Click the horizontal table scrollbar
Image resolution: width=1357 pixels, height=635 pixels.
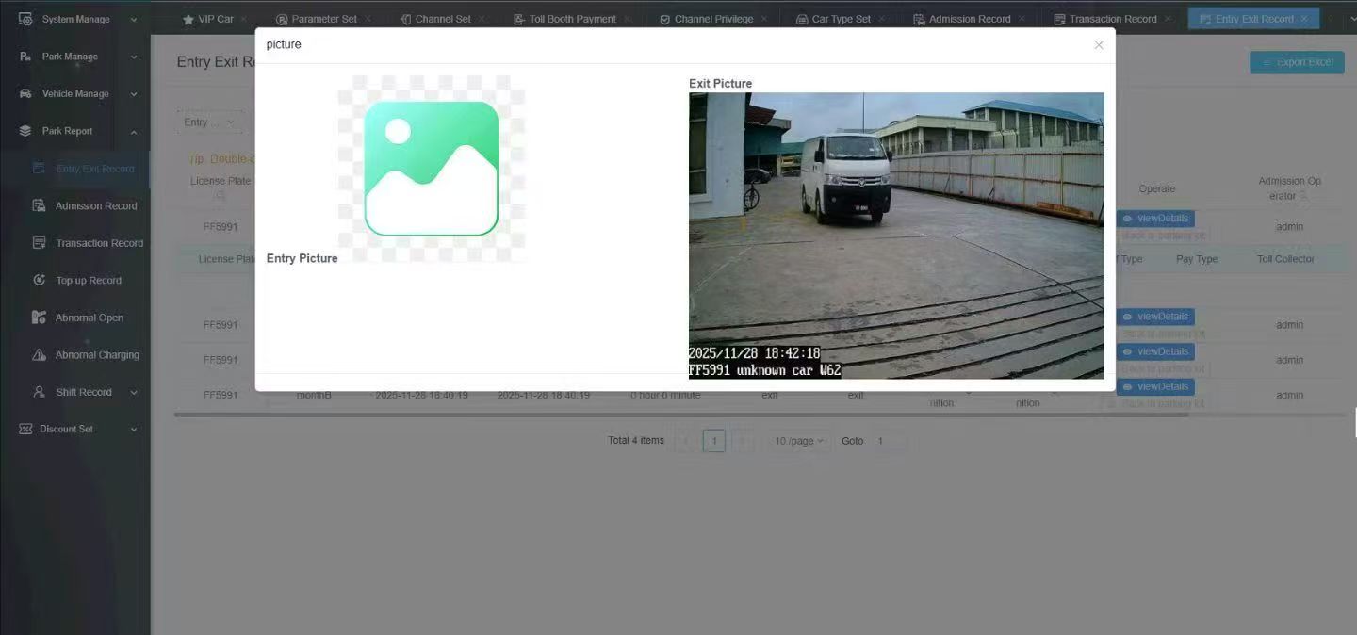pyautogui.click(x=681, y=415)
